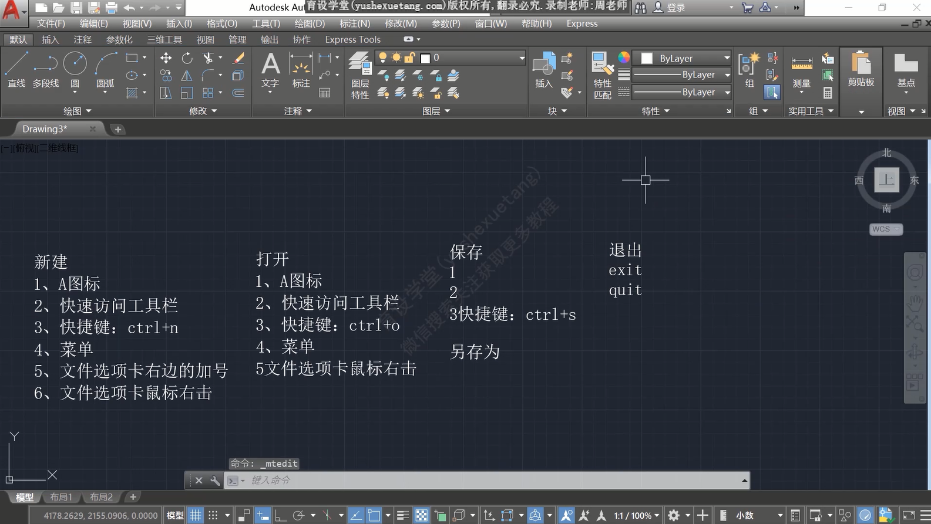Click the Rotate tool icon
The height and width of the screenshot is (524, 931).
(187, 58)
